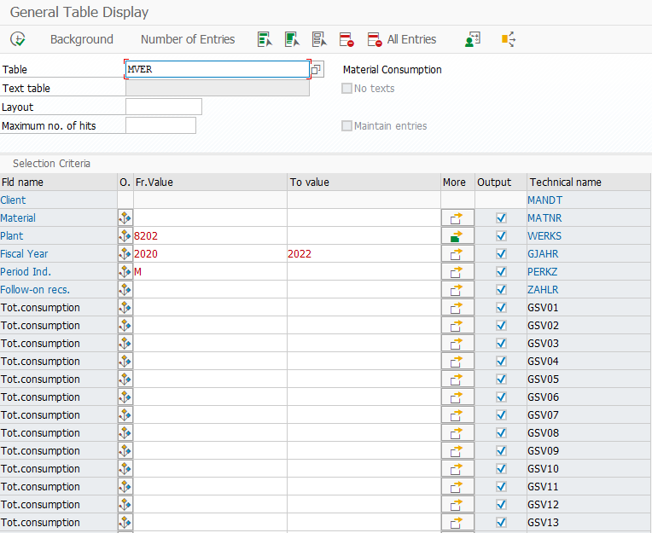
Task: Click the Layout input field
Action: point(163,107)
